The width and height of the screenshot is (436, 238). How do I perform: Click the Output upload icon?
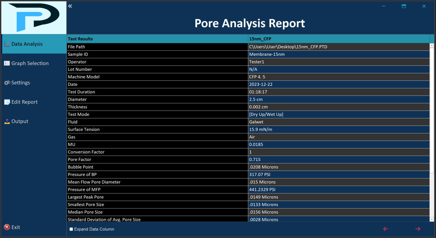click(x=7, y=121)
